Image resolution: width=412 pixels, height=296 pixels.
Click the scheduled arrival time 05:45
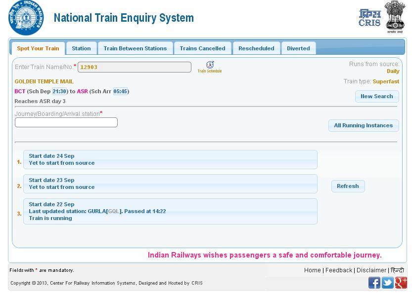coord(120,91)
